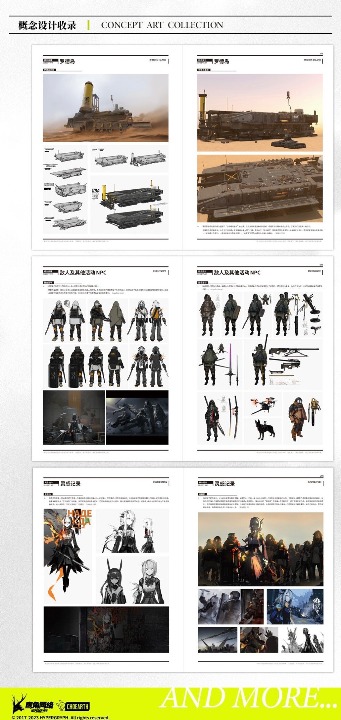
Task: Select the sniper with rifle variants sheet
Action: (x=284, y=364)
